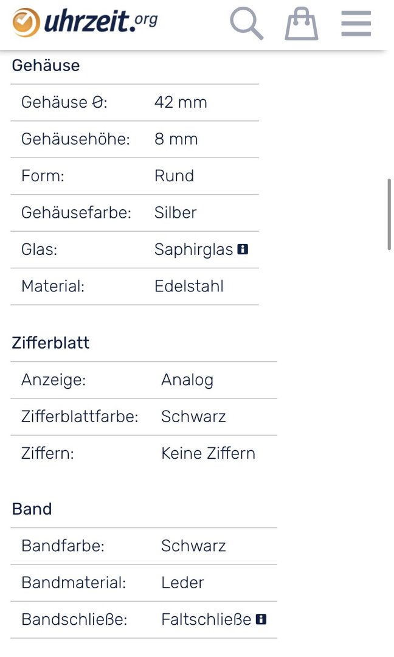Click the orange clock logo emblem

click(26, 23)
